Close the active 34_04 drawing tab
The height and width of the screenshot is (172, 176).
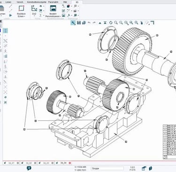coord(70,163)
